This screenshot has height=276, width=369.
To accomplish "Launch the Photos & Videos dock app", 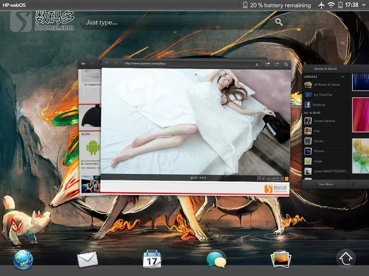I will pyautogui.click(x=281, y=259).
